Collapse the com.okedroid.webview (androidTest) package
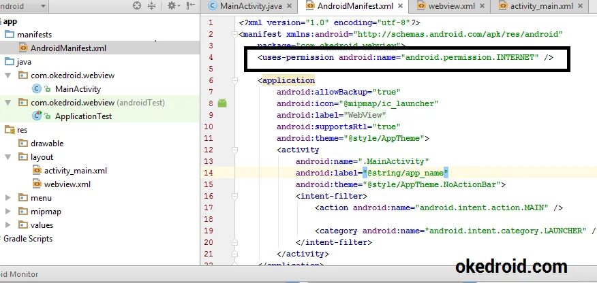Screen dimensions: 597x283 click(x=8, y=103)
